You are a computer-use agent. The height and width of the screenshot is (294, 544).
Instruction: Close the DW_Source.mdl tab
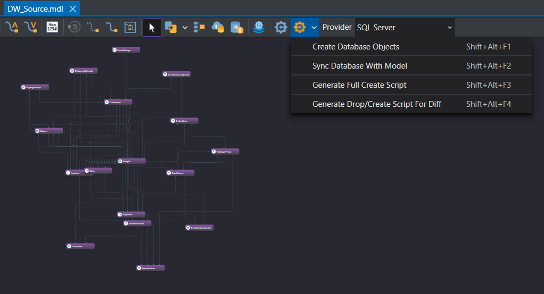point(73,9)
